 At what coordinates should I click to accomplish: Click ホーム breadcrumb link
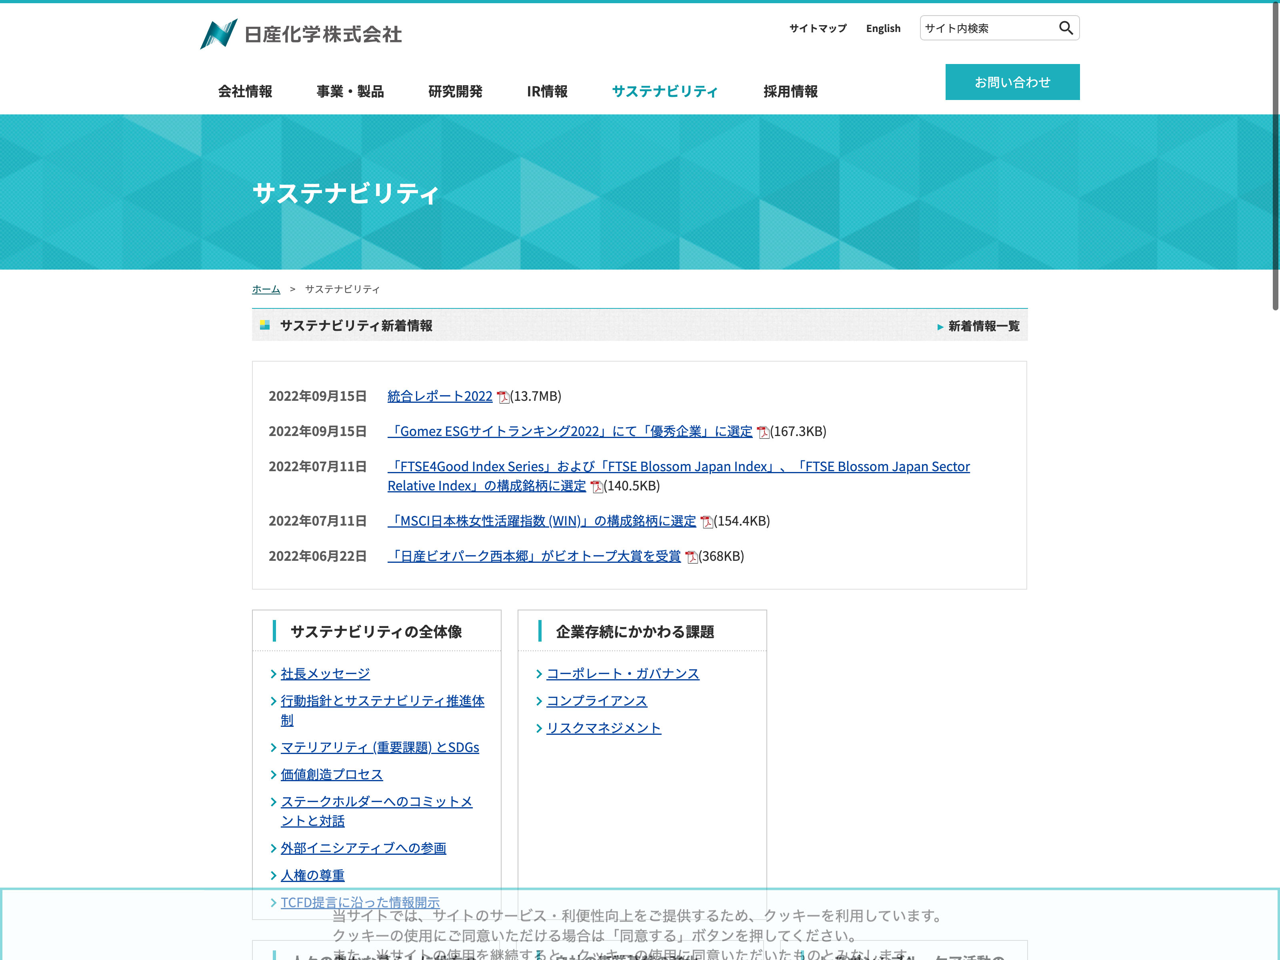pyautogui.click(x=266, y=289)
